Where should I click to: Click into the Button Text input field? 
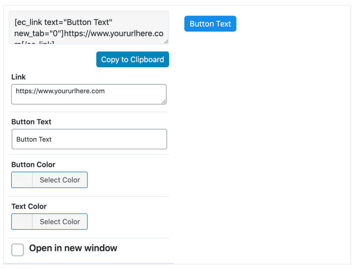point(89,139)
